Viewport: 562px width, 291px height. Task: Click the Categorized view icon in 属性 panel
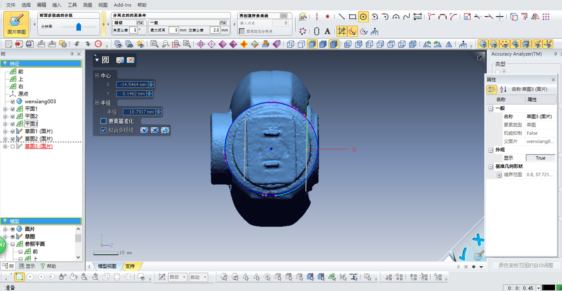[x=492, y=89]
